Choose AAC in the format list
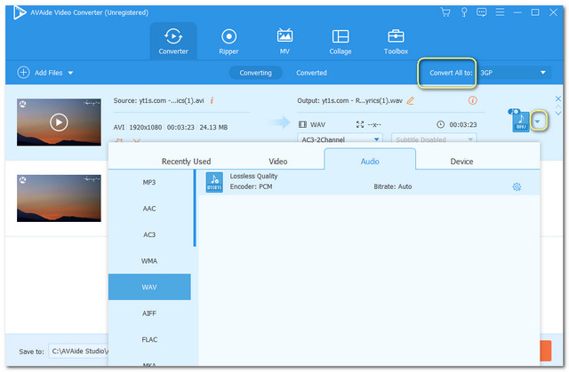569x372 pixels. click(x=149, y=209)
